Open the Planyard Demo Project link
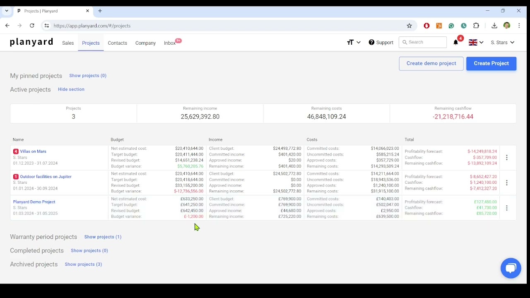The width and height of the screenshot is (530, 298). click(x=34, y=202)
